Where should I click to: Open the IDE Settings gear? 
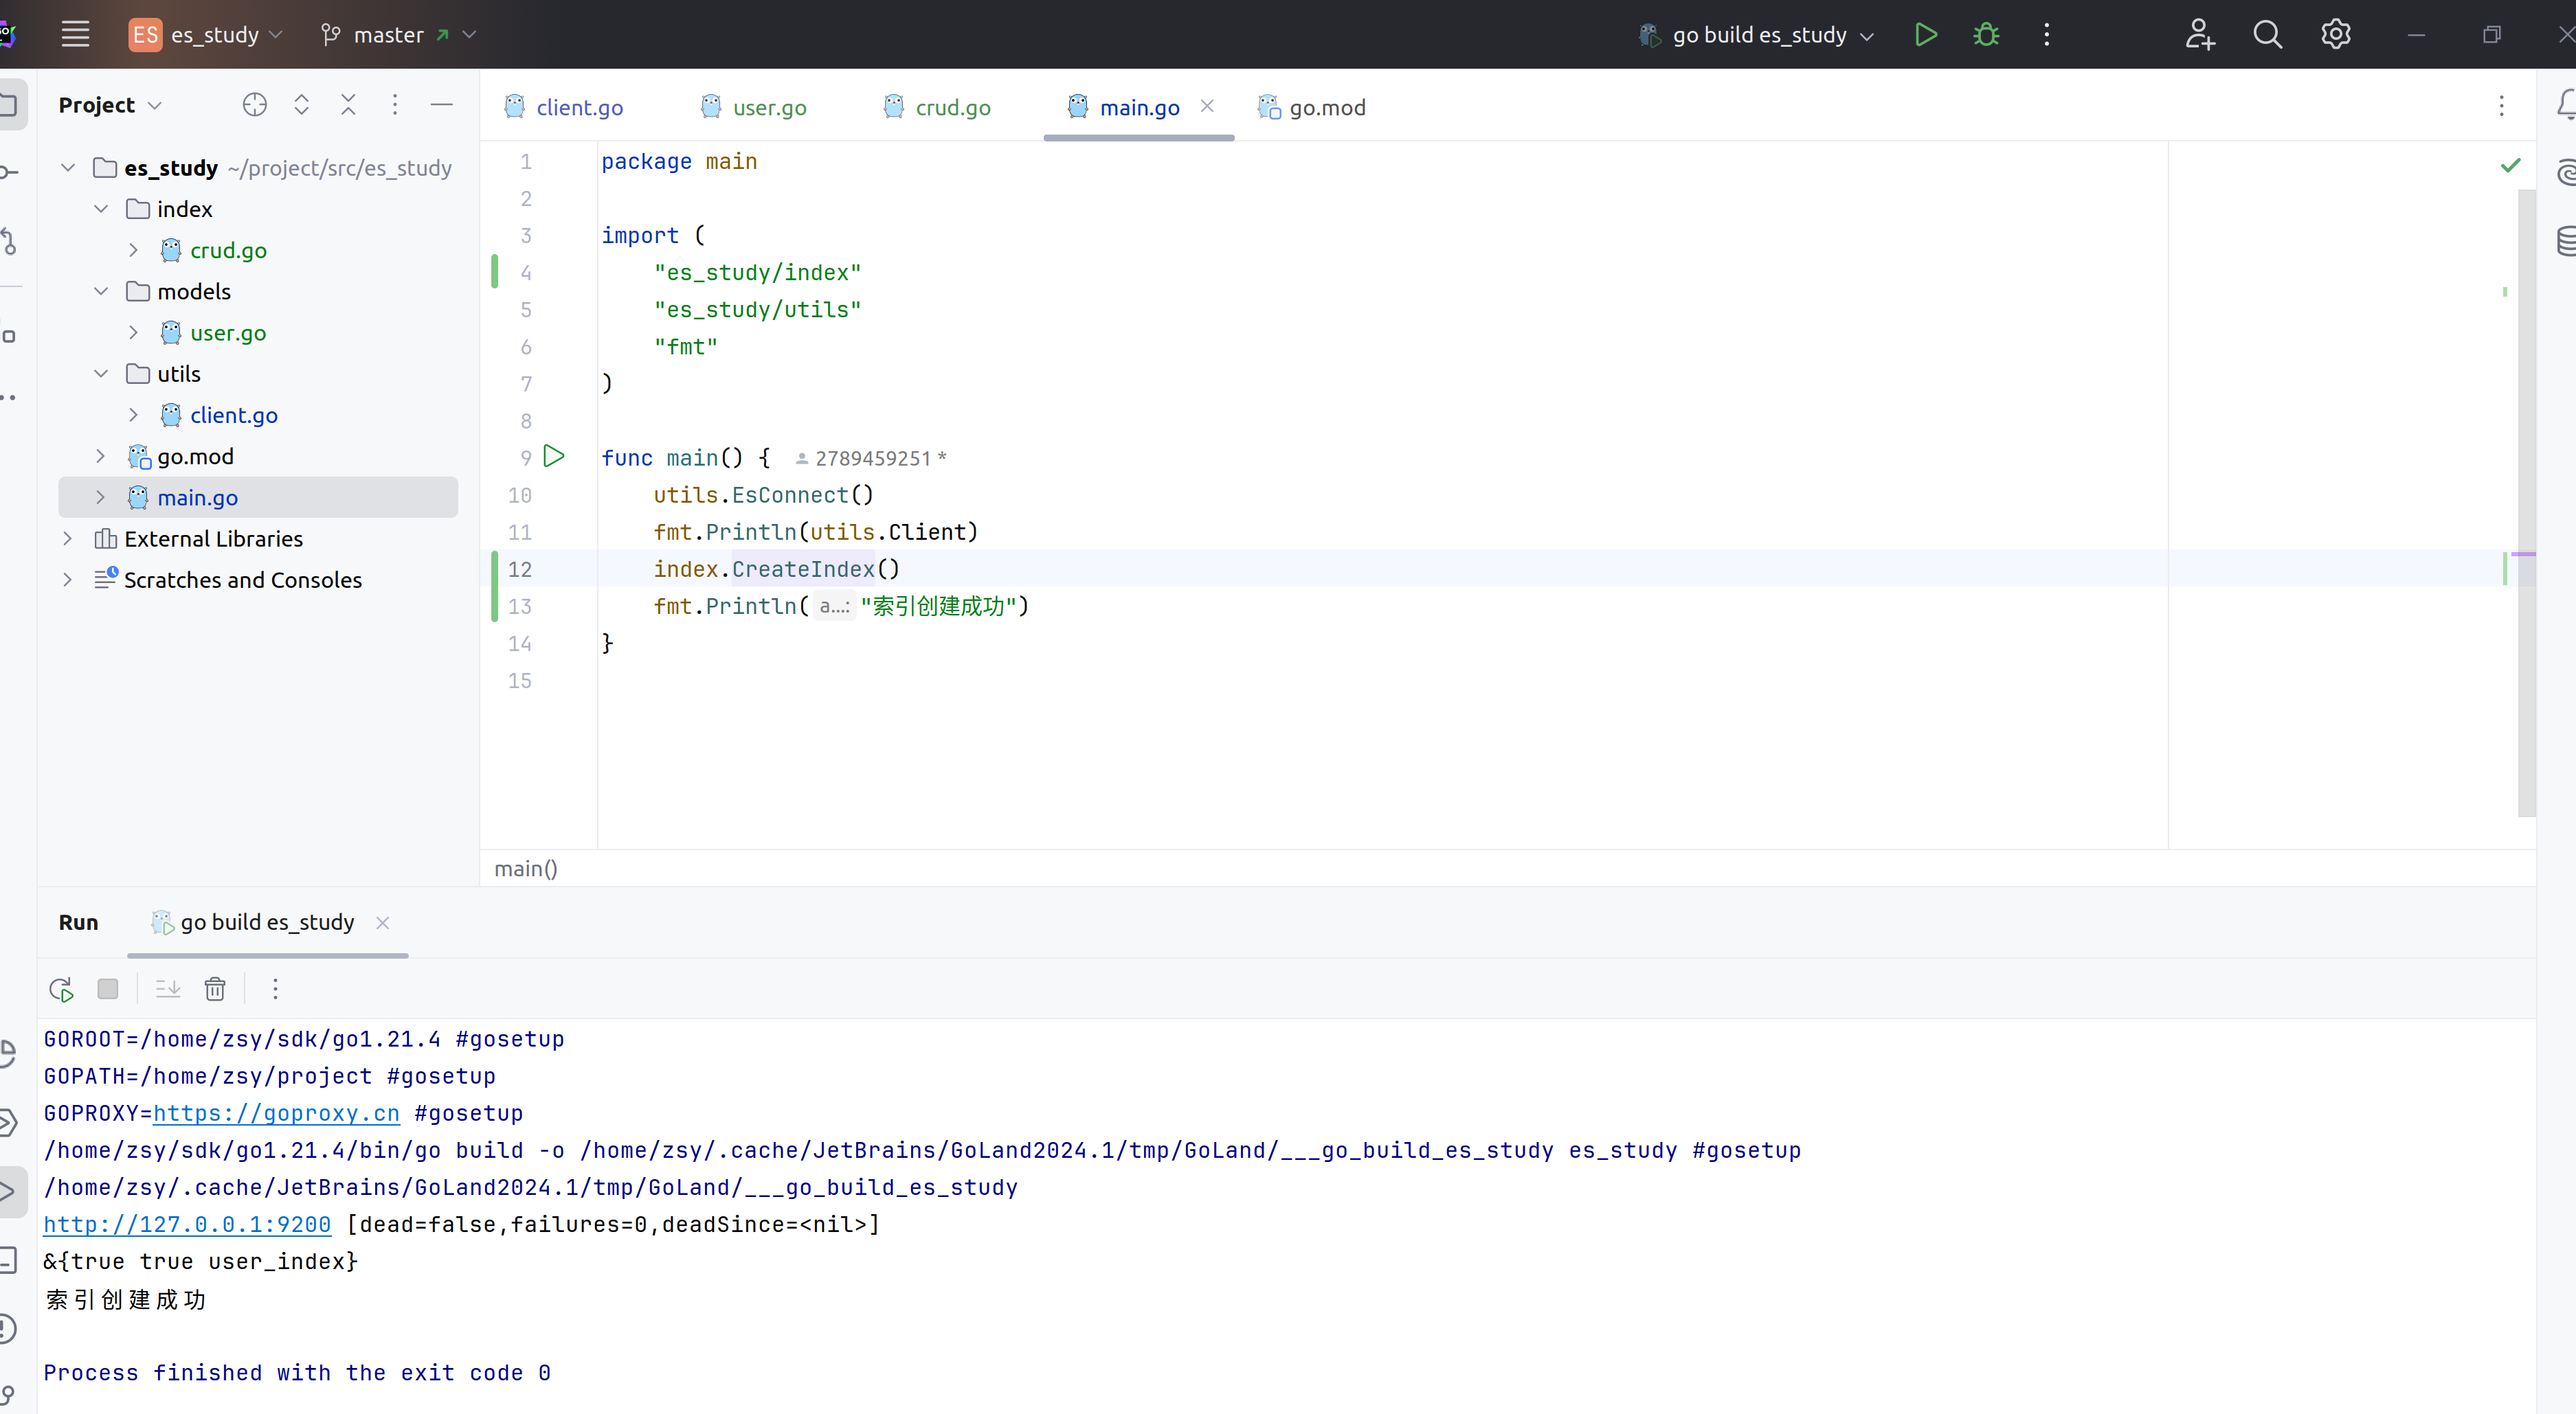pos(2336,33)
